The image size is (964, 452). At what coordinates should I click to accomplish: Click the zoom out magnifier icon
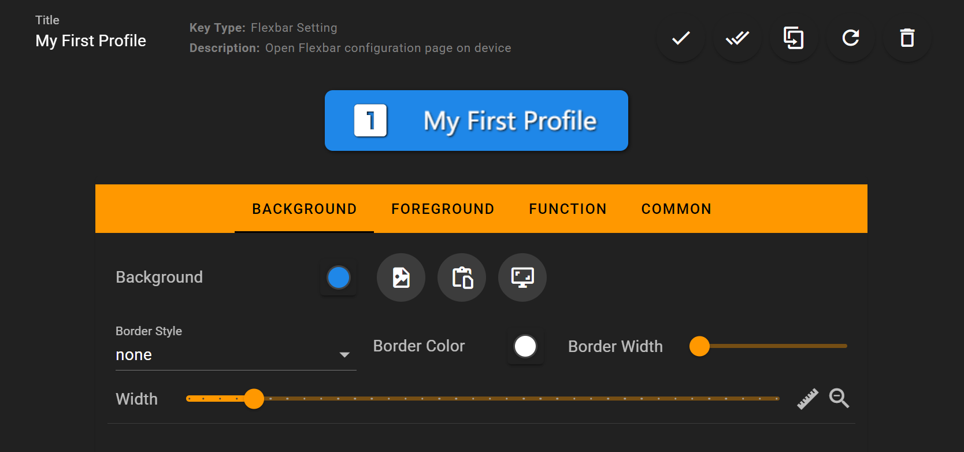click(x=839, y=398)
